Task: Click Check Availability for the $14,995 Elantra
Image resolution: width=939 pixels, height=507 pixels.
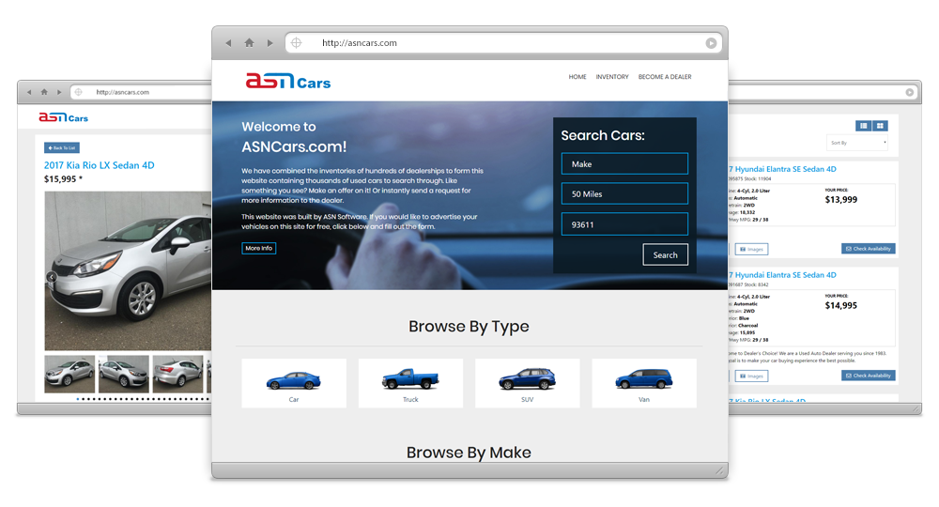Action: point(869,376)
